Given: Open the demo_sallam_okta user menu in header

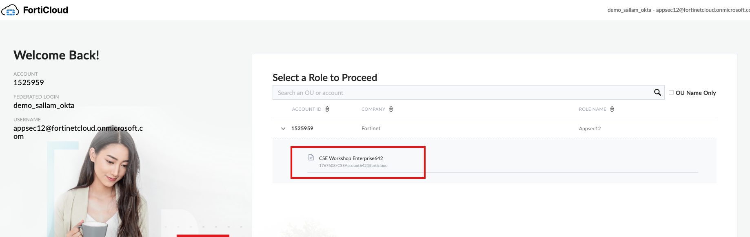Looking at the screenshot, I should click(x=678, y=10).
